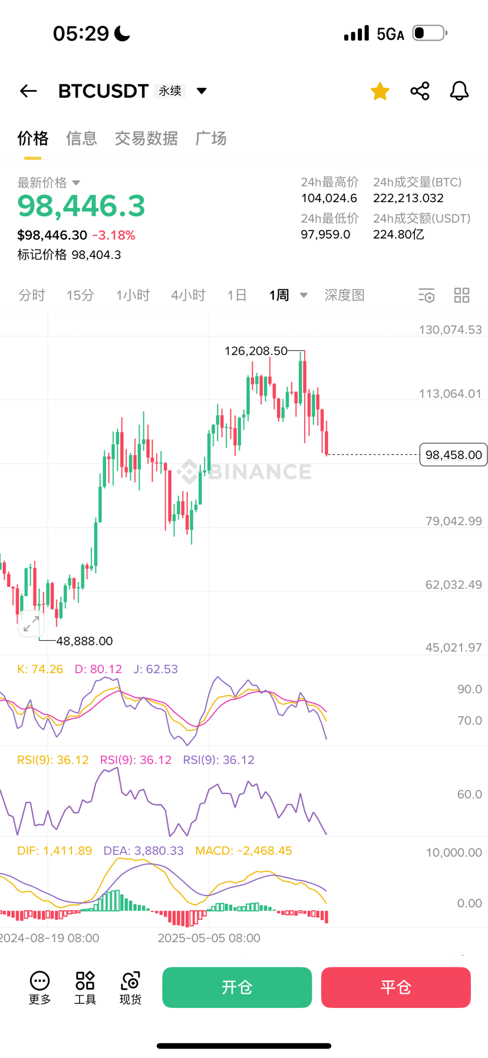Tap the 2024-08-19 08:00 date label
This screenshot has width=488, height=1058.
(x=49, y=938)
